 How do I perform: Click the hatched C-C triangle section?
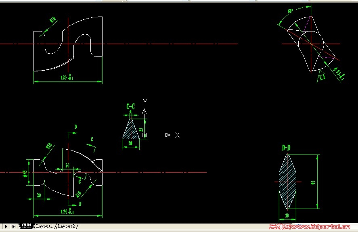131,130
